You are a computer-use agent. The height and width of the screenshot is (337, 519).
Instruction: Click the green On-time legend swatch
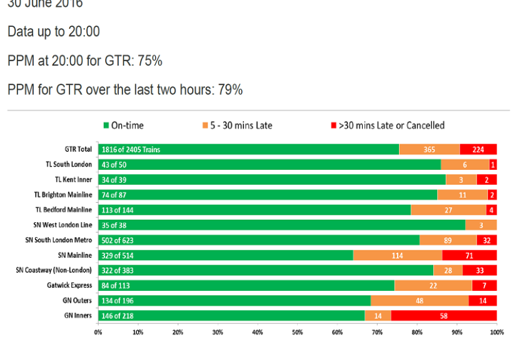106,125
